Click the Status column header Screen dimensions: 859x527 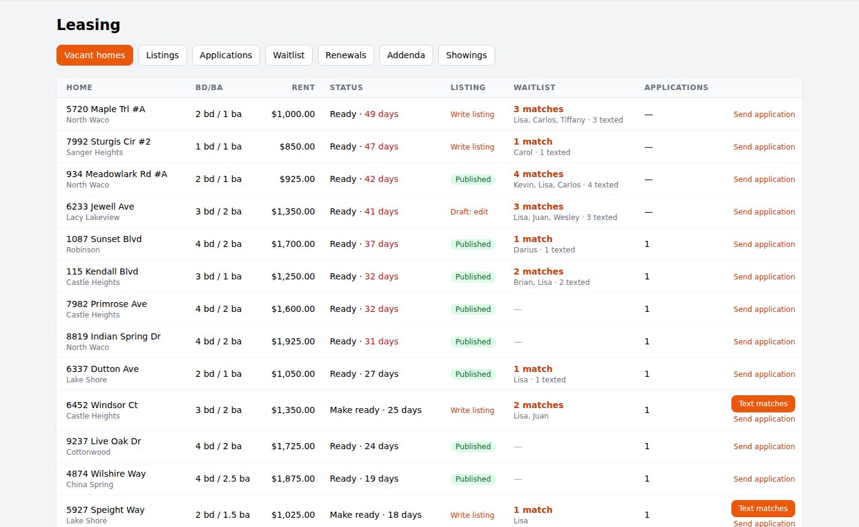click(346, 88)
